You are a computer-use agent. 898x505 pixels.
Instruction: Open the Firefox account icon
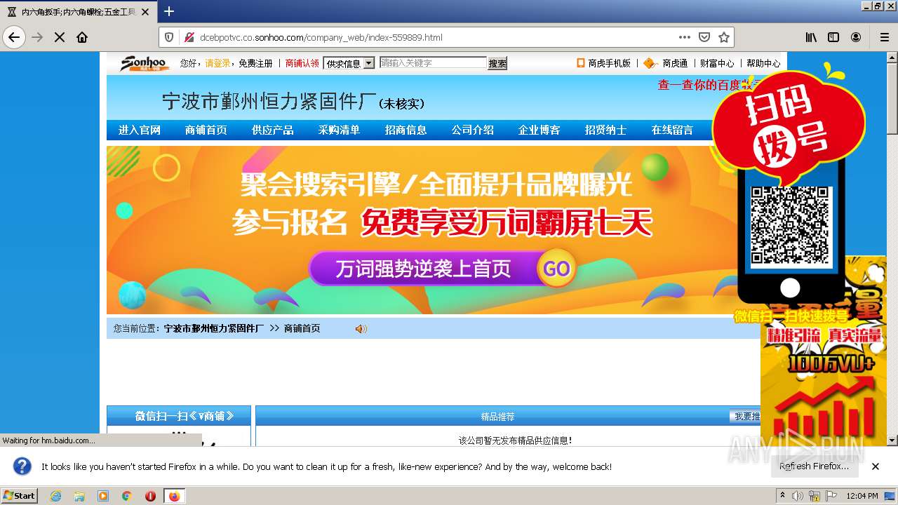coord(856,37)
